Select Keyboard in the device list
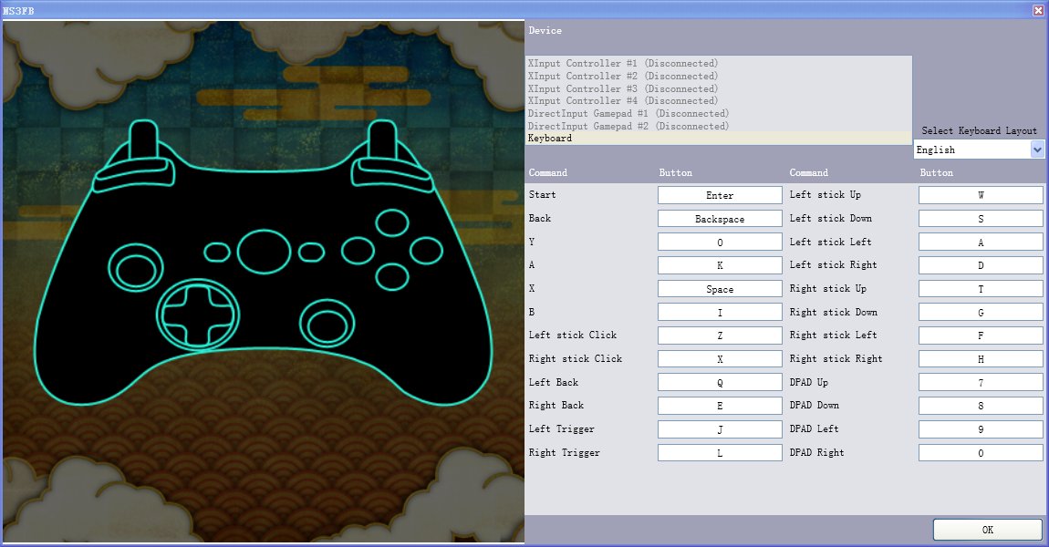 tap(719, 139)
